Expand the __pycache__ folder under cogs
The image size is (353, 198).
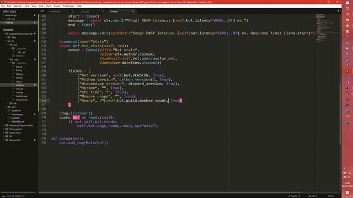(x=10, y=63)
